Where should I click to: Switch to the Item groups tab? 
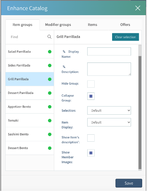[x=22, y=25]
